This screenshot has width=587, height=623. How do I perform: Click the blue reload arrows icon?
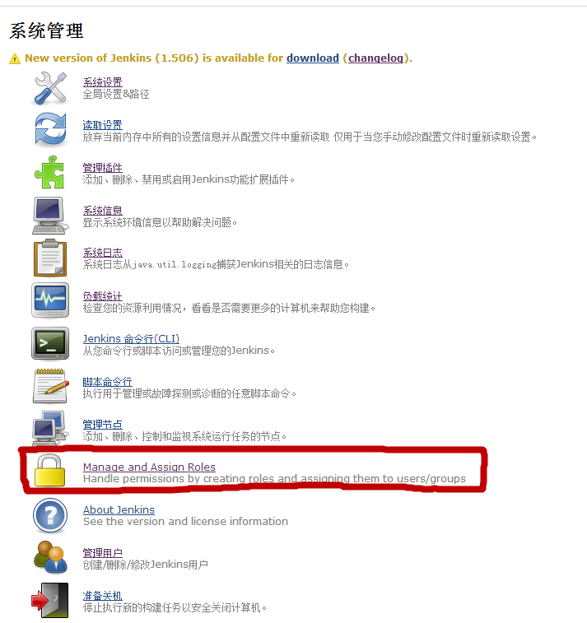(50, 129)
